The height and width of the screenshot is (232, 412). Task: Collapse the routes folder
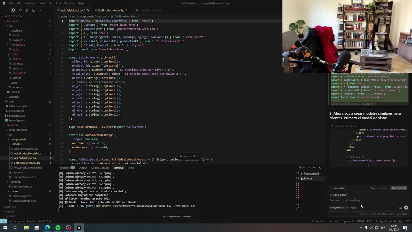(14, 54)
